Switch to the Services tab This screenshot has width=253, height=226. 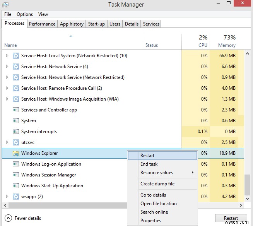[x=151, y=24]
